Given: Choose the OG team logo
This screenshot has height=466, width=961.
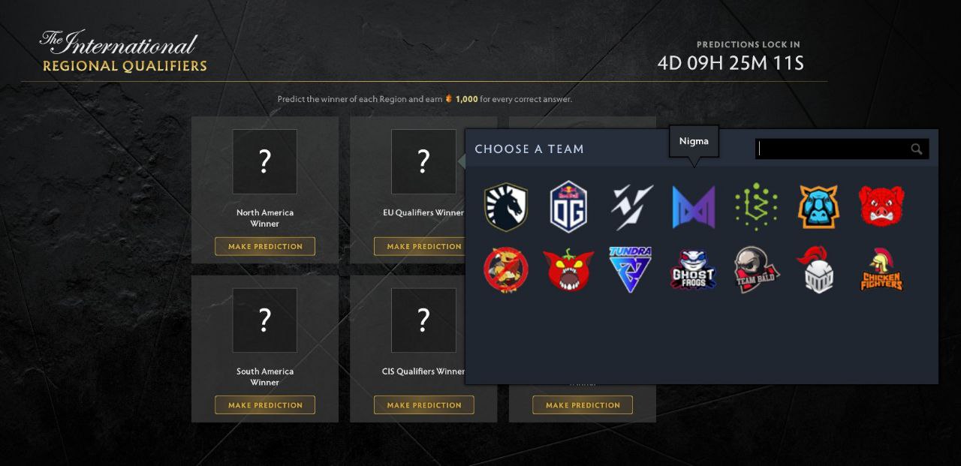Looking at the screenshot, I should pos(568,207).
